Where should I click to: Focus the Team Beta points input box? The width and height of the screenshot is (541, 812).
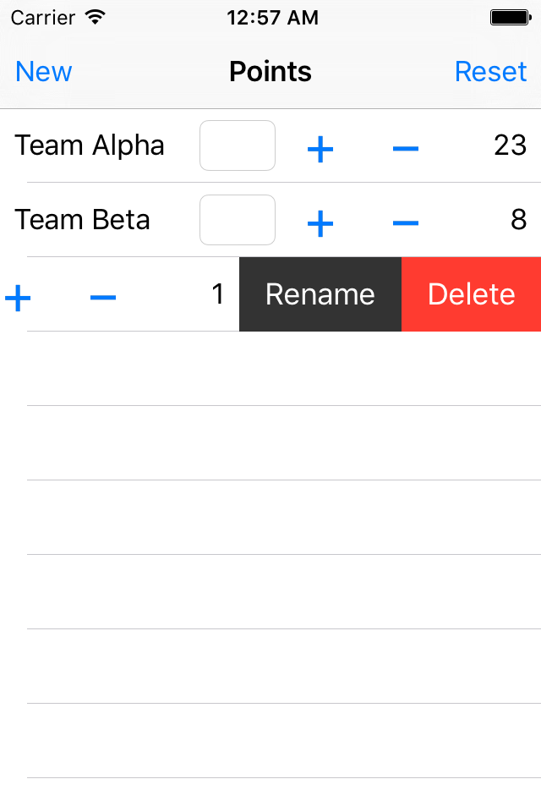point(238,220)
